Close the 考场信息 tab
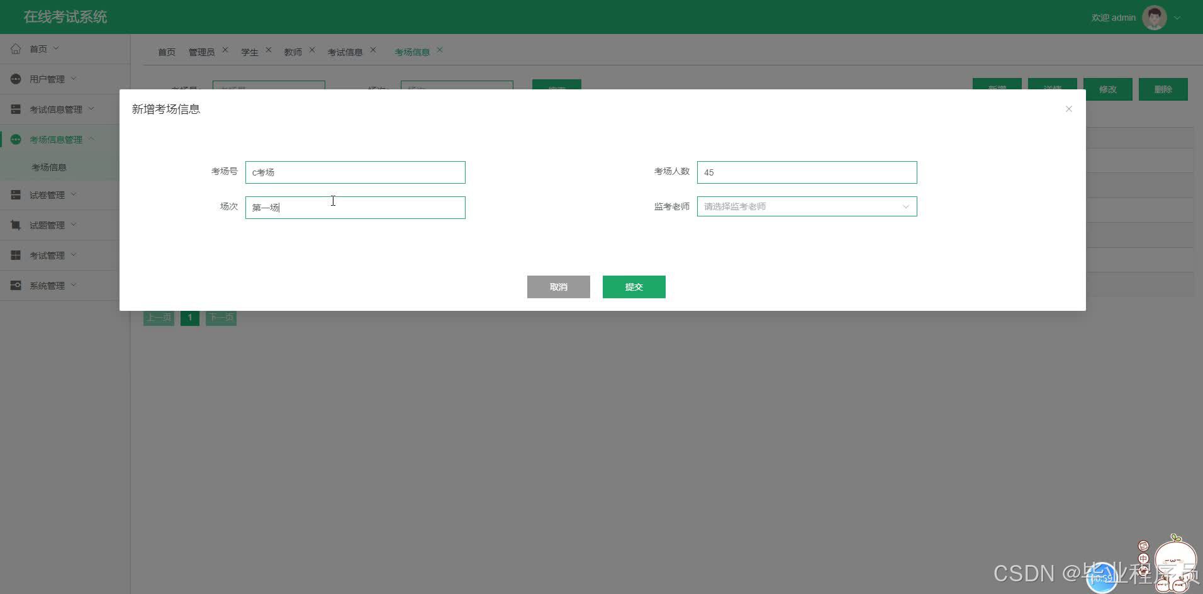Screen dimensions: 1203x594 [x=440, y=50]
